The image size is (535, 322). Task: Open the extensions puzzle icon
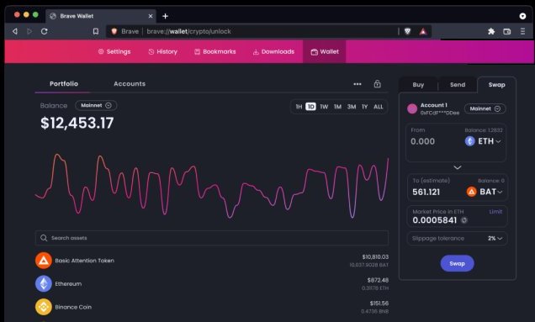click(491, 31)
